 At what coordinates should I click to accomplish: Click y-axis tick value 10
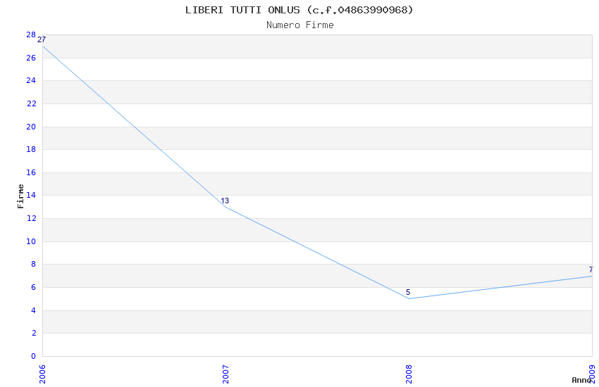31,241
